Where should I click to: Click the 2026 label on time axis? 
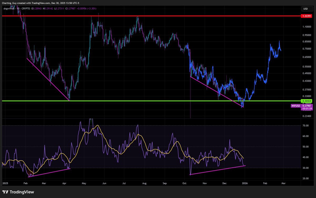245,183
